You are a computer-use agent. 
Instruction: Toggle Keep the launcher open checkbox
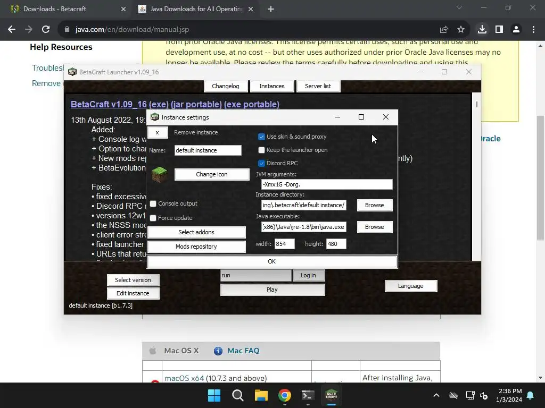(x=261, y=150)
